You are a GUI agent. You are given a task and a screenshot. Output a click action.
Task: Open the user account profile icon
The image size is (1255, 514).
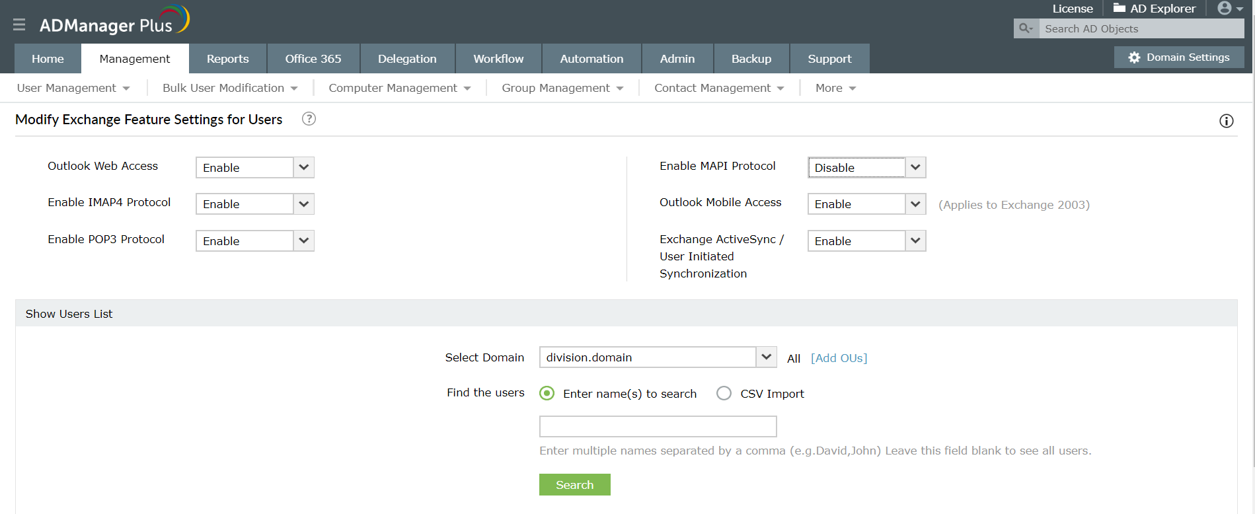point(1225,8)
